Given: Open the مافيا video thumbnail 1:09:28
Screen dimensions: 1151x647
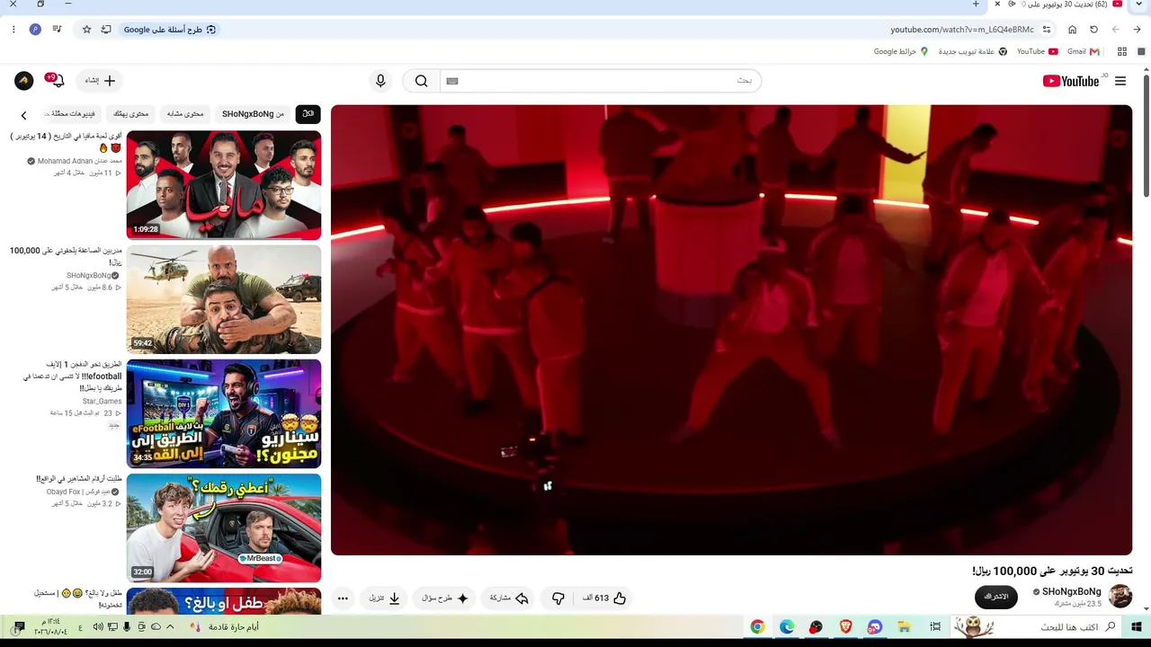Looking at the screenshot, I should point(224,185).
